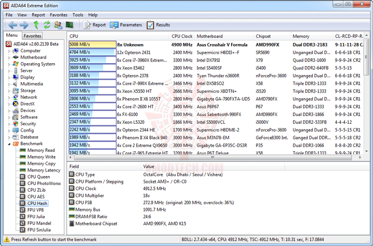Viewport: 373px width, 246px height.
Task: Open the CPU ZLib benchmark
Action: click(x=36, y=190)
